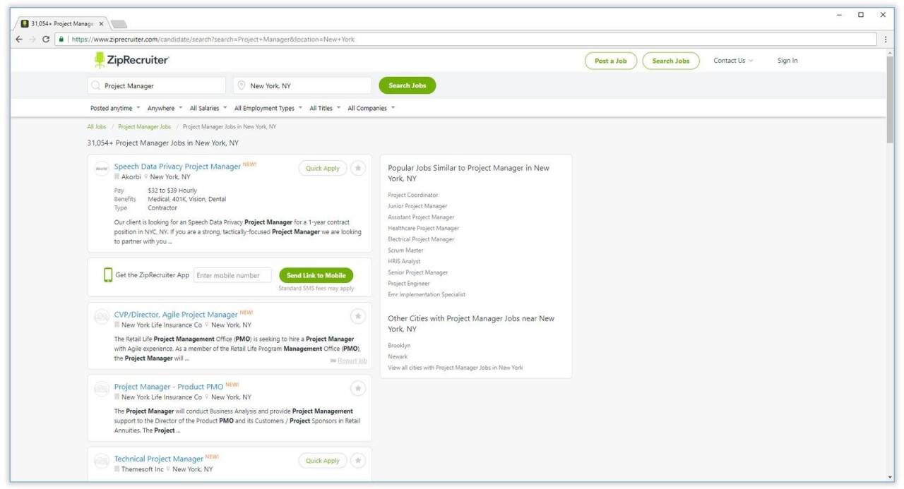Star the Technical Project Manager job
The image size is (904, 489).
point(359,461)
